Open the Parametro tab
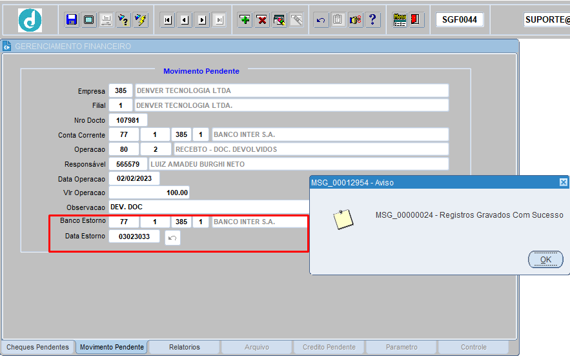This screenshot has height=356, width=570. point(402,347)
